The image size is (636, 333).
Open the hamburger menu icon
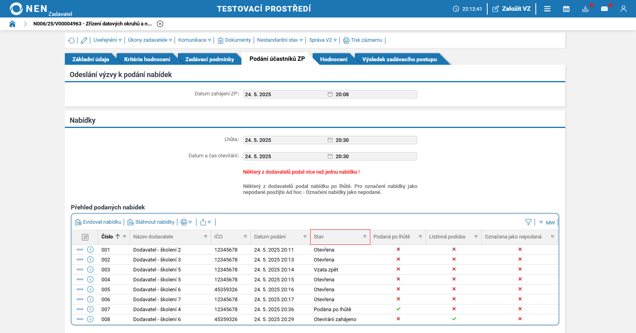pyautogui.click(x=547, y=9)
